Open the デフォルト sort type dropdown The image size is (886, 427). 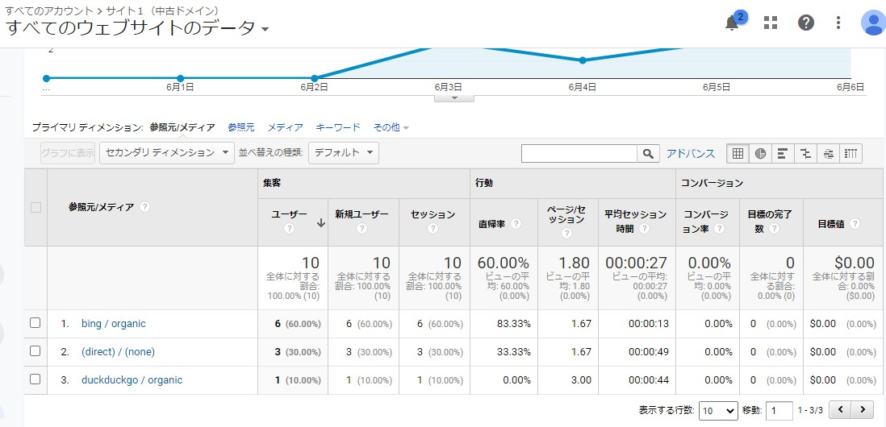[343, 152]
